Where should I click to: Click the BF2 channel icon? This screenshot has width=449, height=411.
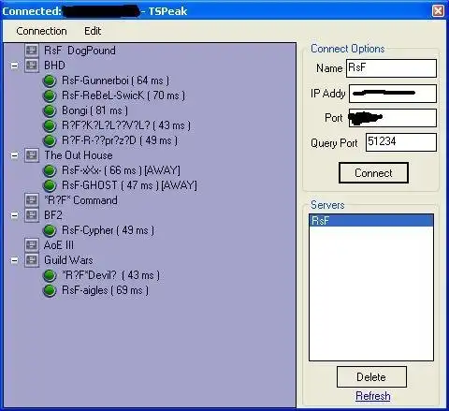pyautogui.click(x=32, y=215)
